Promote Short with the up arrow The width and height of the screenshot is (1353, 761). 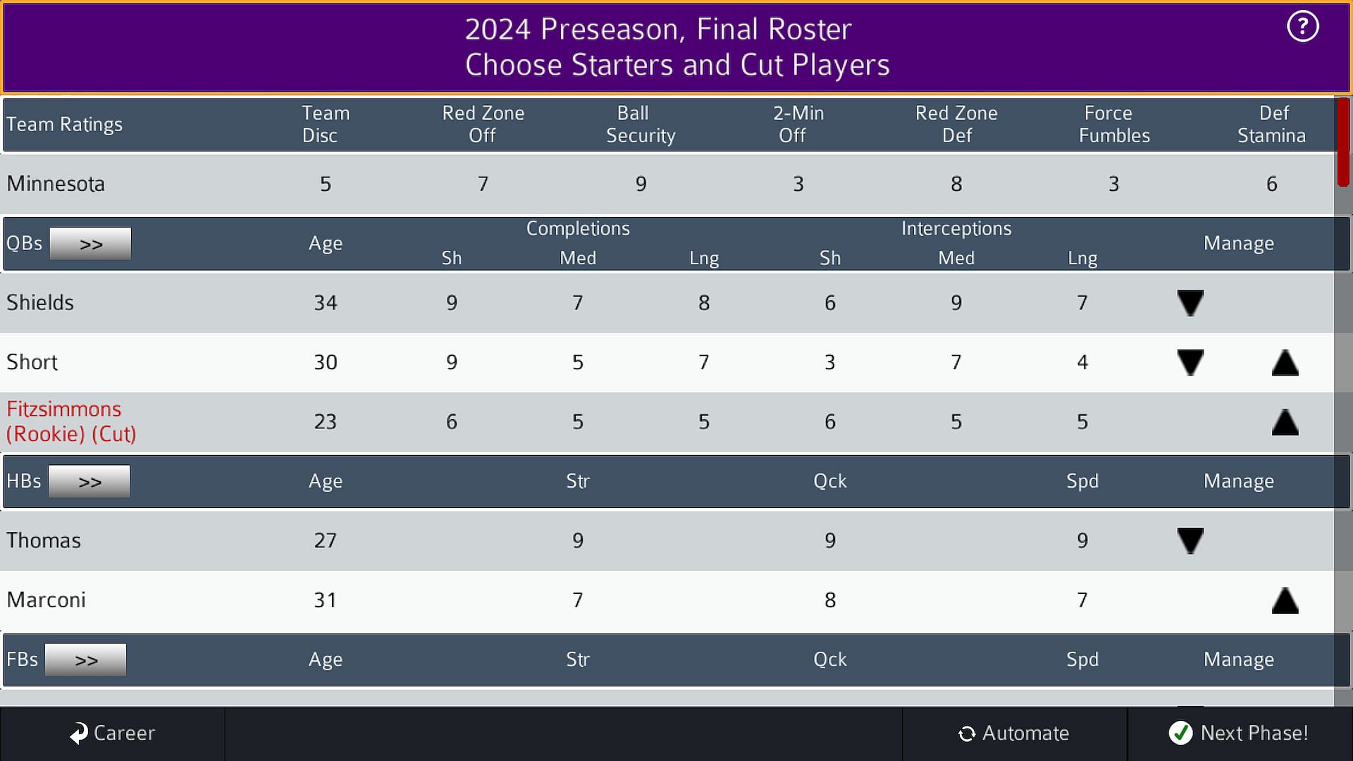point(1285,363)
